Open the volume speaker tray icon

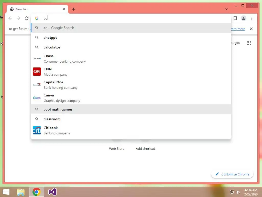tap(238, 192)
